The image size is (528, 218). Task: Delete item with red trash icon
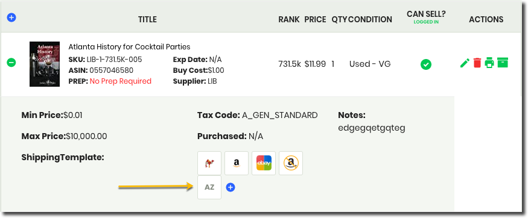click(477, 63)
